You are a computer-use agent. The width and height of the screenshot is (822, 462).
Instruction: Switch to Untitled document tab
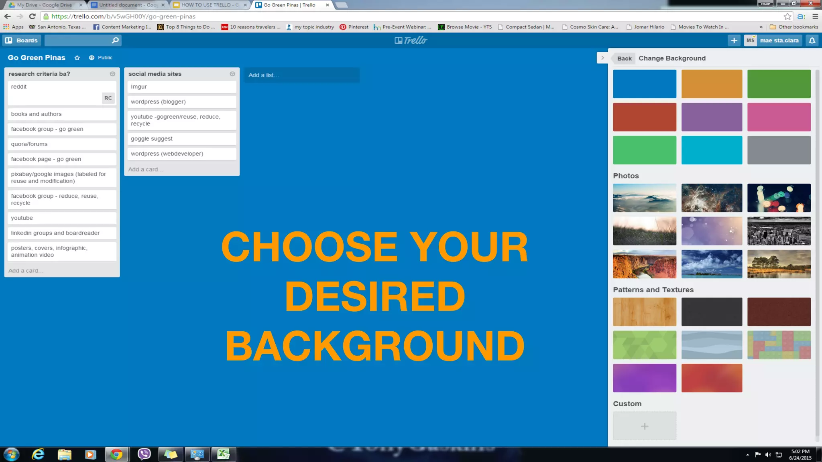coord(128,5)
